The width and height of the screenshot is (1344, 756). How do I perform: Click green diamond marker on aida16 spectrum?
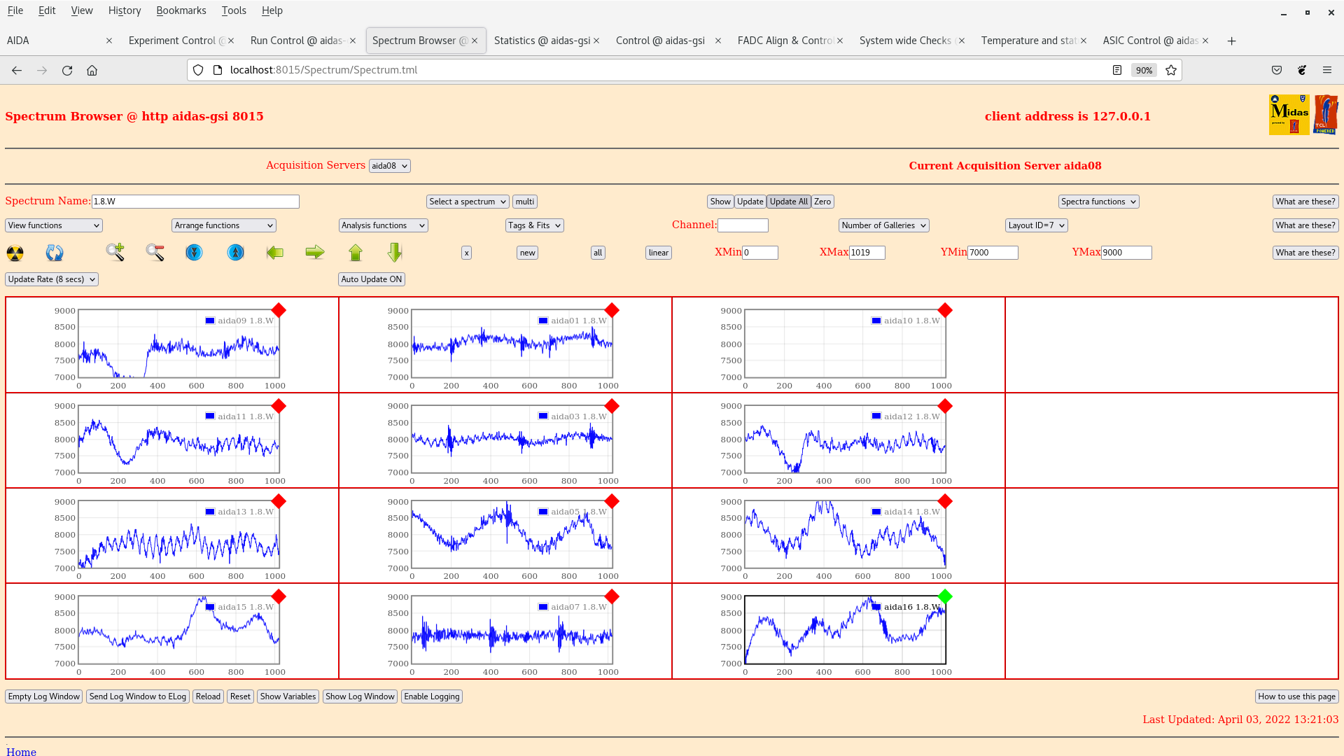tap(945, 596)
